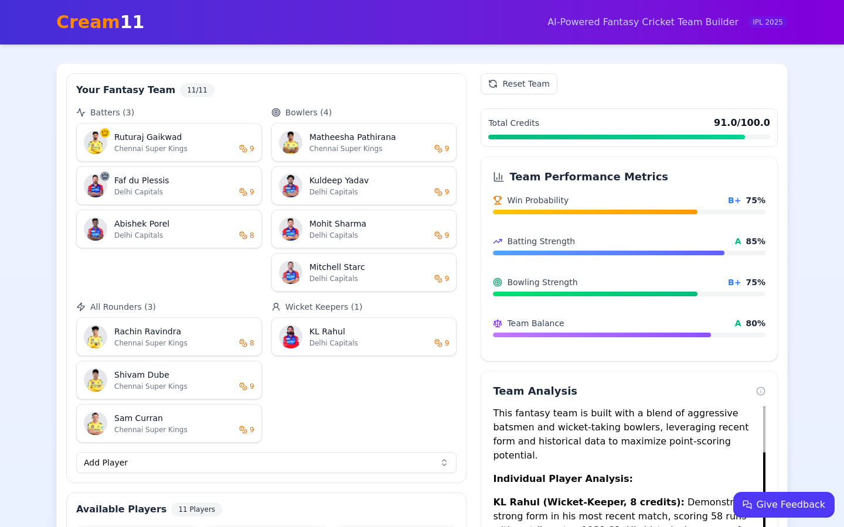Select the Faf du Plessis player card
Screen dimensions: 844x527
(169, 186)
